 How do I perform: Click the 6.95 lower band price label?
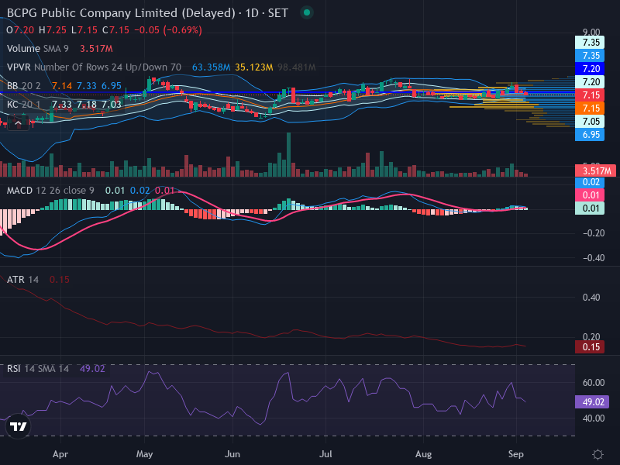click(x=590, y=134)
